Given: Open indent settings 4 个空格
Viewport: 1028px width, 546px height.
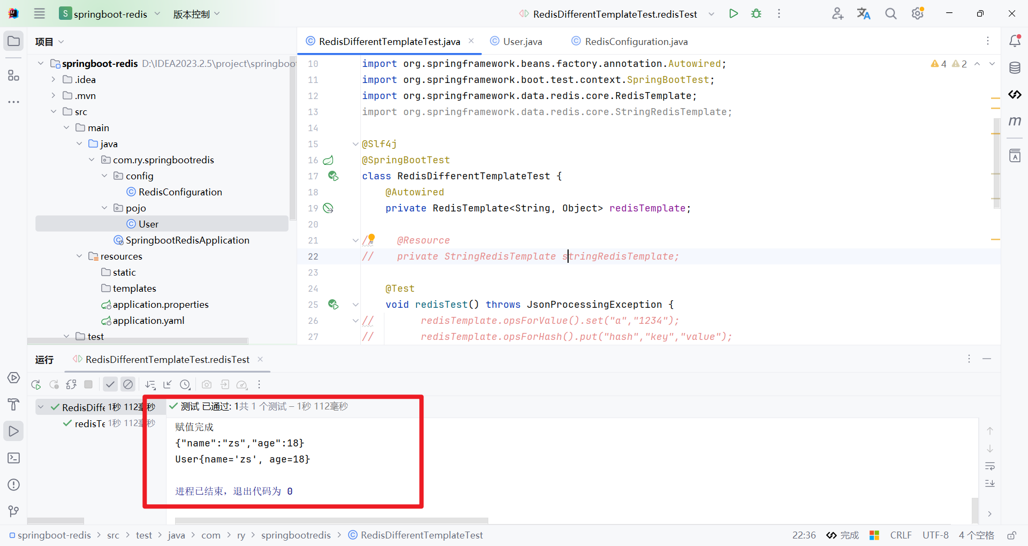Looking at the screenshot, I should (976, 535).
